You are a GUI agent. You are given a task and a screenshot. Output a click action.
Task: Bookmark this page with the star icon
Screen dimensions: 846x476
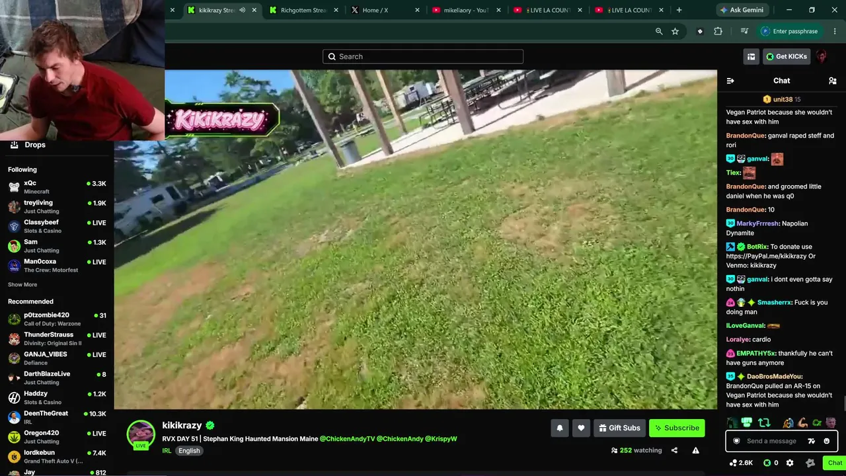pos(675,31)
